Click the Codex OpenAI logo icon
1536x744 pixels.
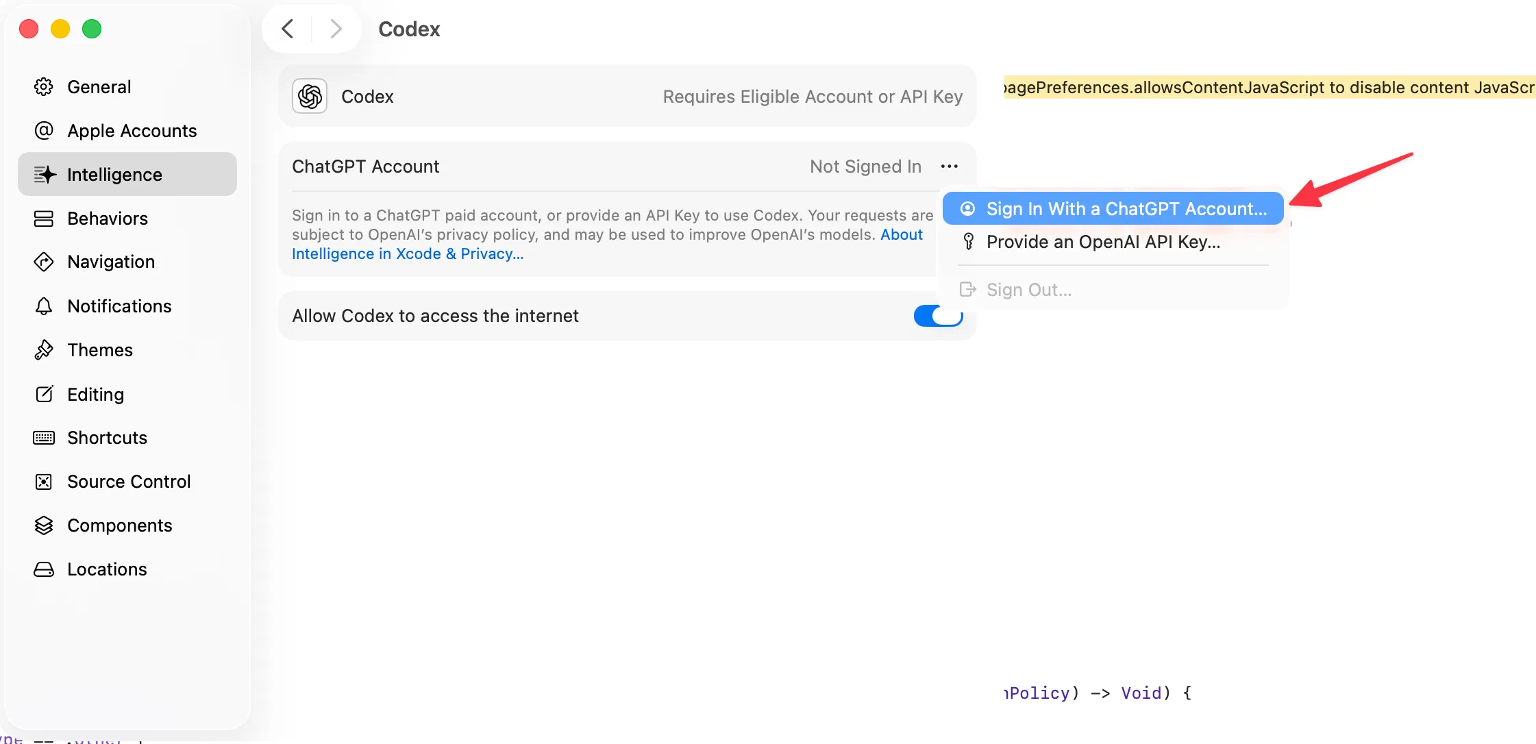[x=310, y=97]
